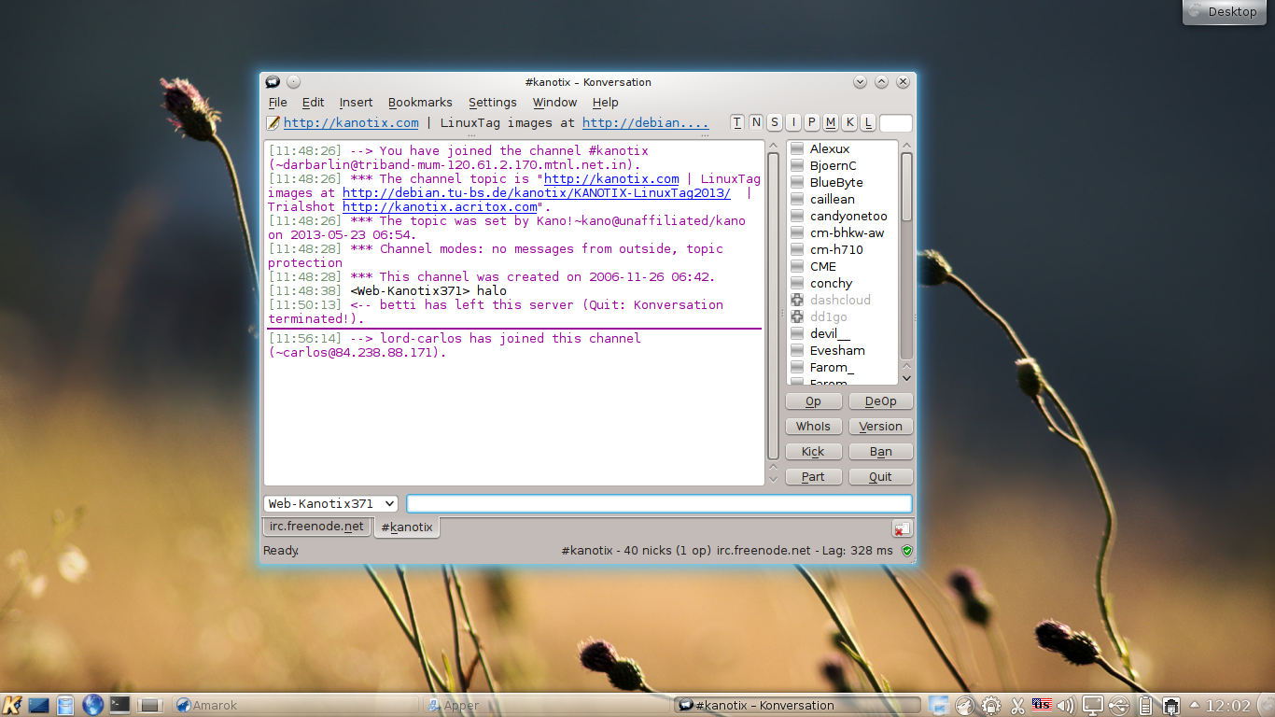Open kanotix.com link in topic bar

pyautogui.click(x=351, y=123)
